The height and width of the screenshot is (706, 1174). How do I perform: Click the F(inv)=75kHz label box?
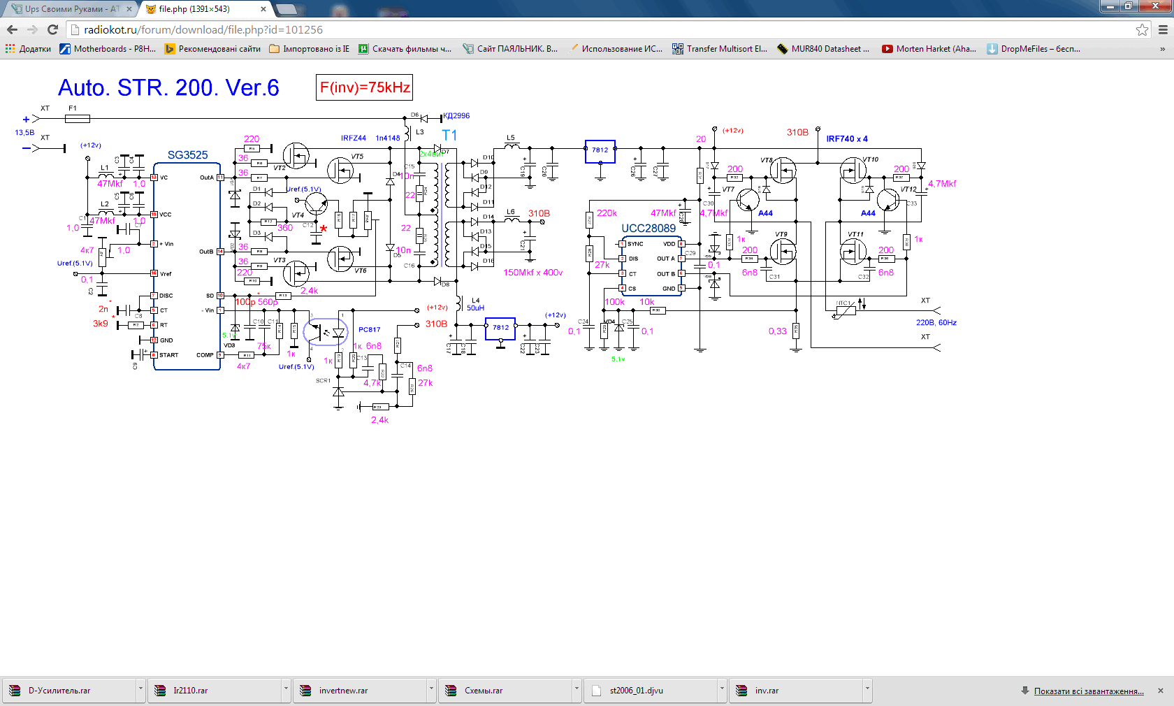tap(365, 87)
